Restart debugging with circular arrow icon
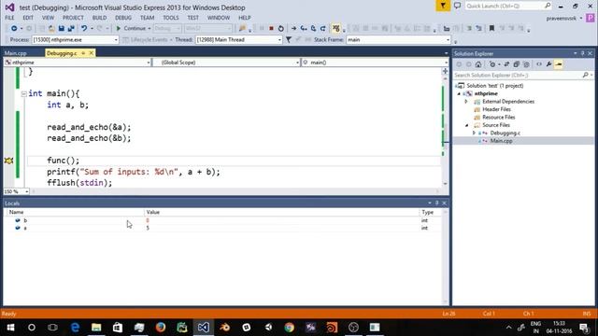 click(281, 29)
